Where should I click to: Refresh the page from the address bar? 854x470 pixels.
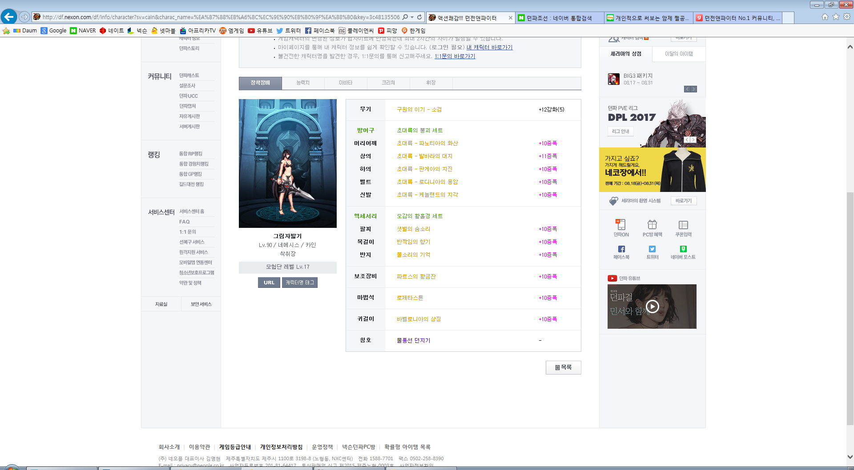419,17
